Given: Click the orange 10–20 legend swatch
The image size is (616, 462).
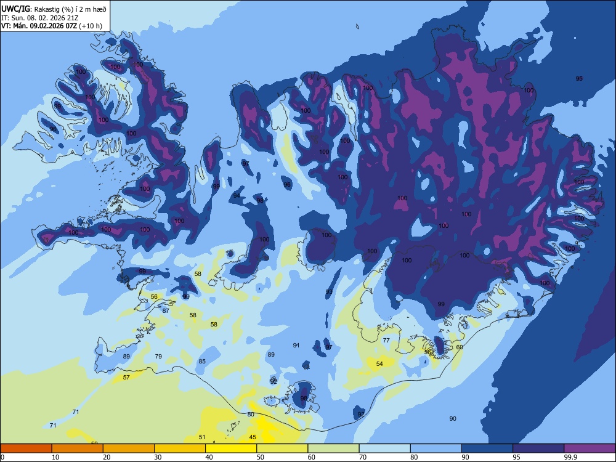Looking at the screenshot, I should (78, 448).
